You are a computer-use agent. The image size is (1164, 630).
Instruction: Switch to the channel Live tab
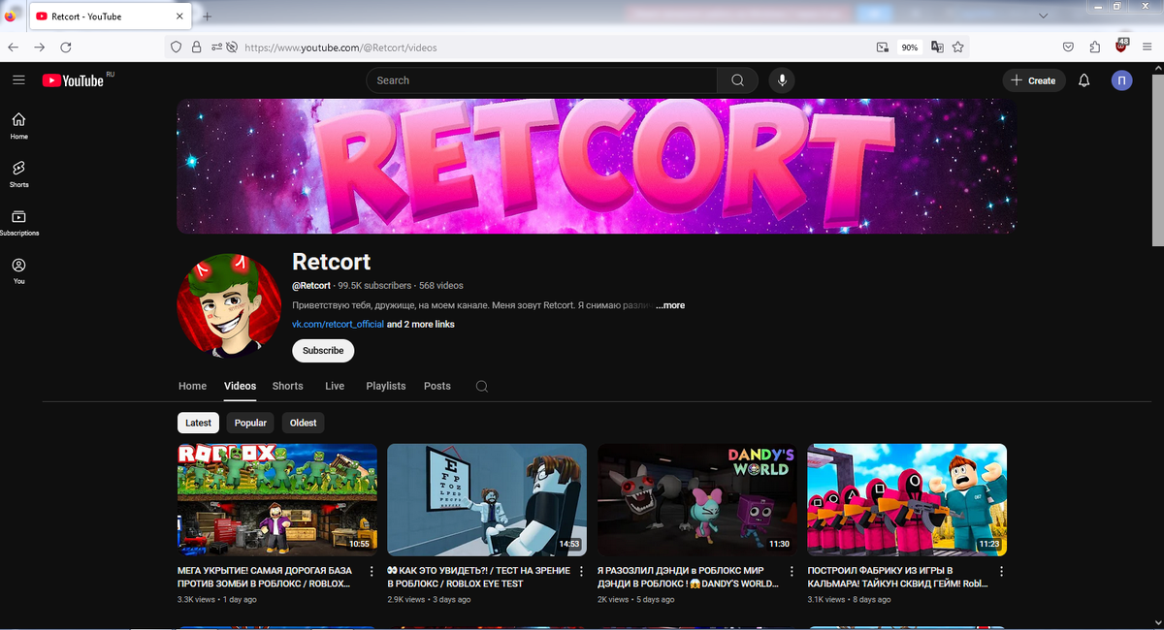pos(335,386)
